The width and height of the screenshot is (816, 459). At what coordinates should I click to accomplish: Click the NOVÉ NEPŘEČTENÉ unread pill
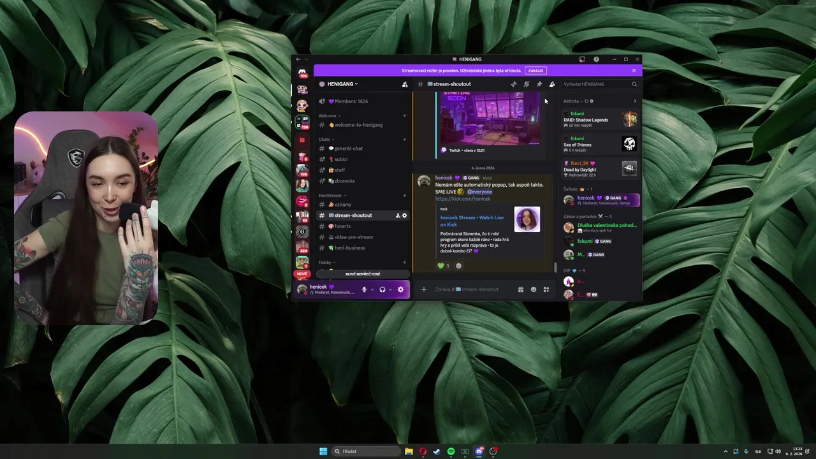click(363, 274)
